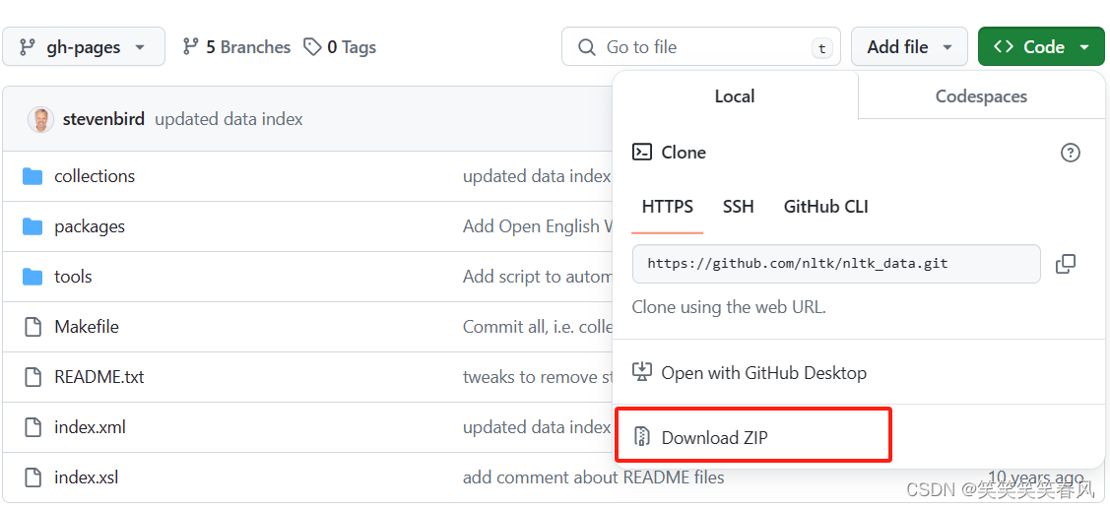Select the GitHub CLI clone option

(826, 207)
